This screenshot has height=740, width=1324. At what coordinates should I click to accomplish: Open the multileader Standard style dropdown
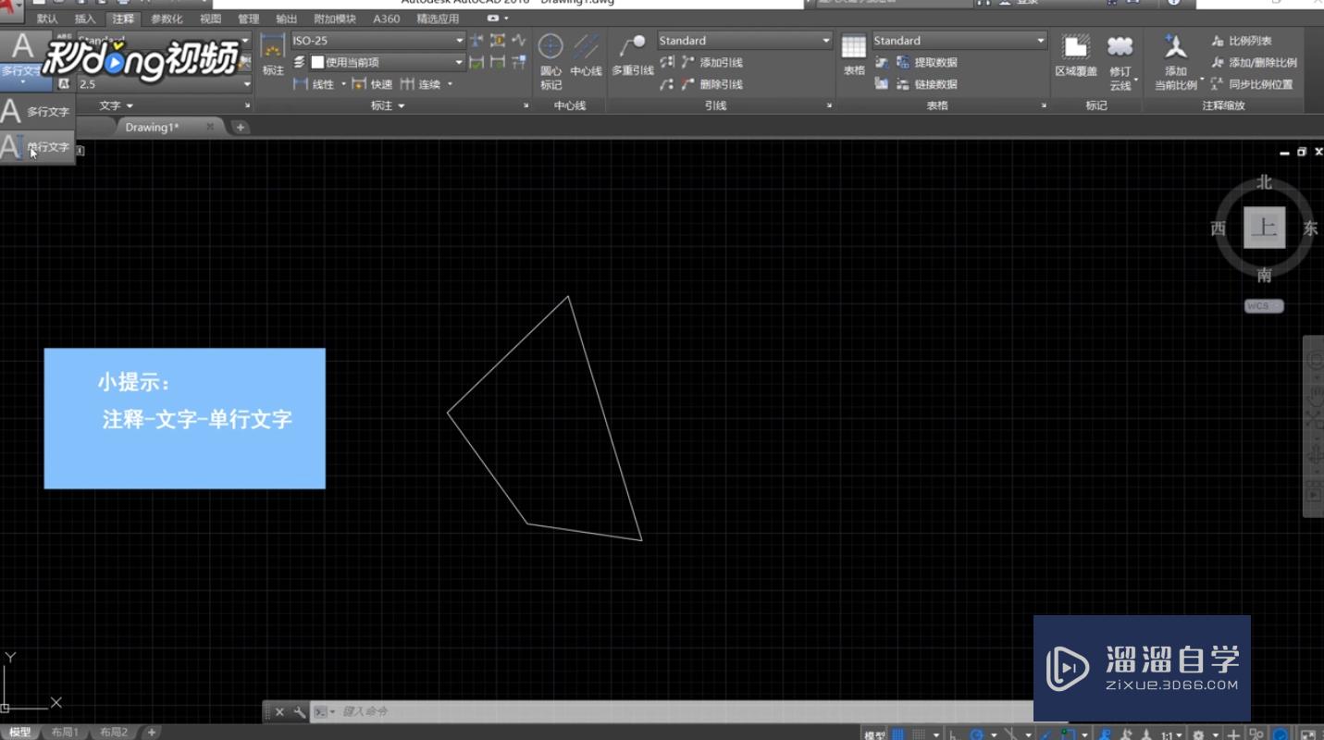[x=745, y=41]
